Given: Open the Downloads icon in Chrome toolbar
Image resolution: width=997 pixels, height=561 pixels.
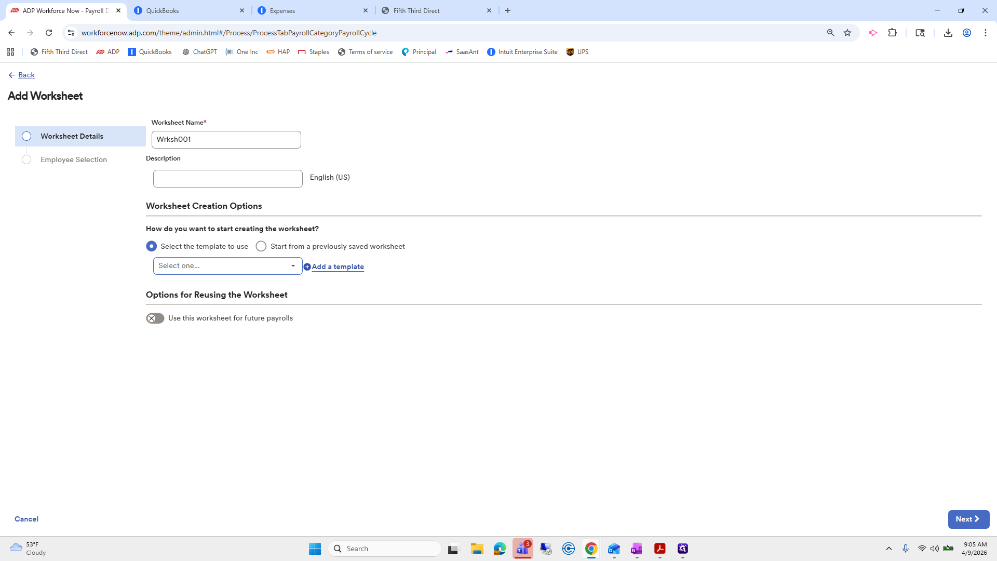Looking at the screenshot, I should coord(948,33).
